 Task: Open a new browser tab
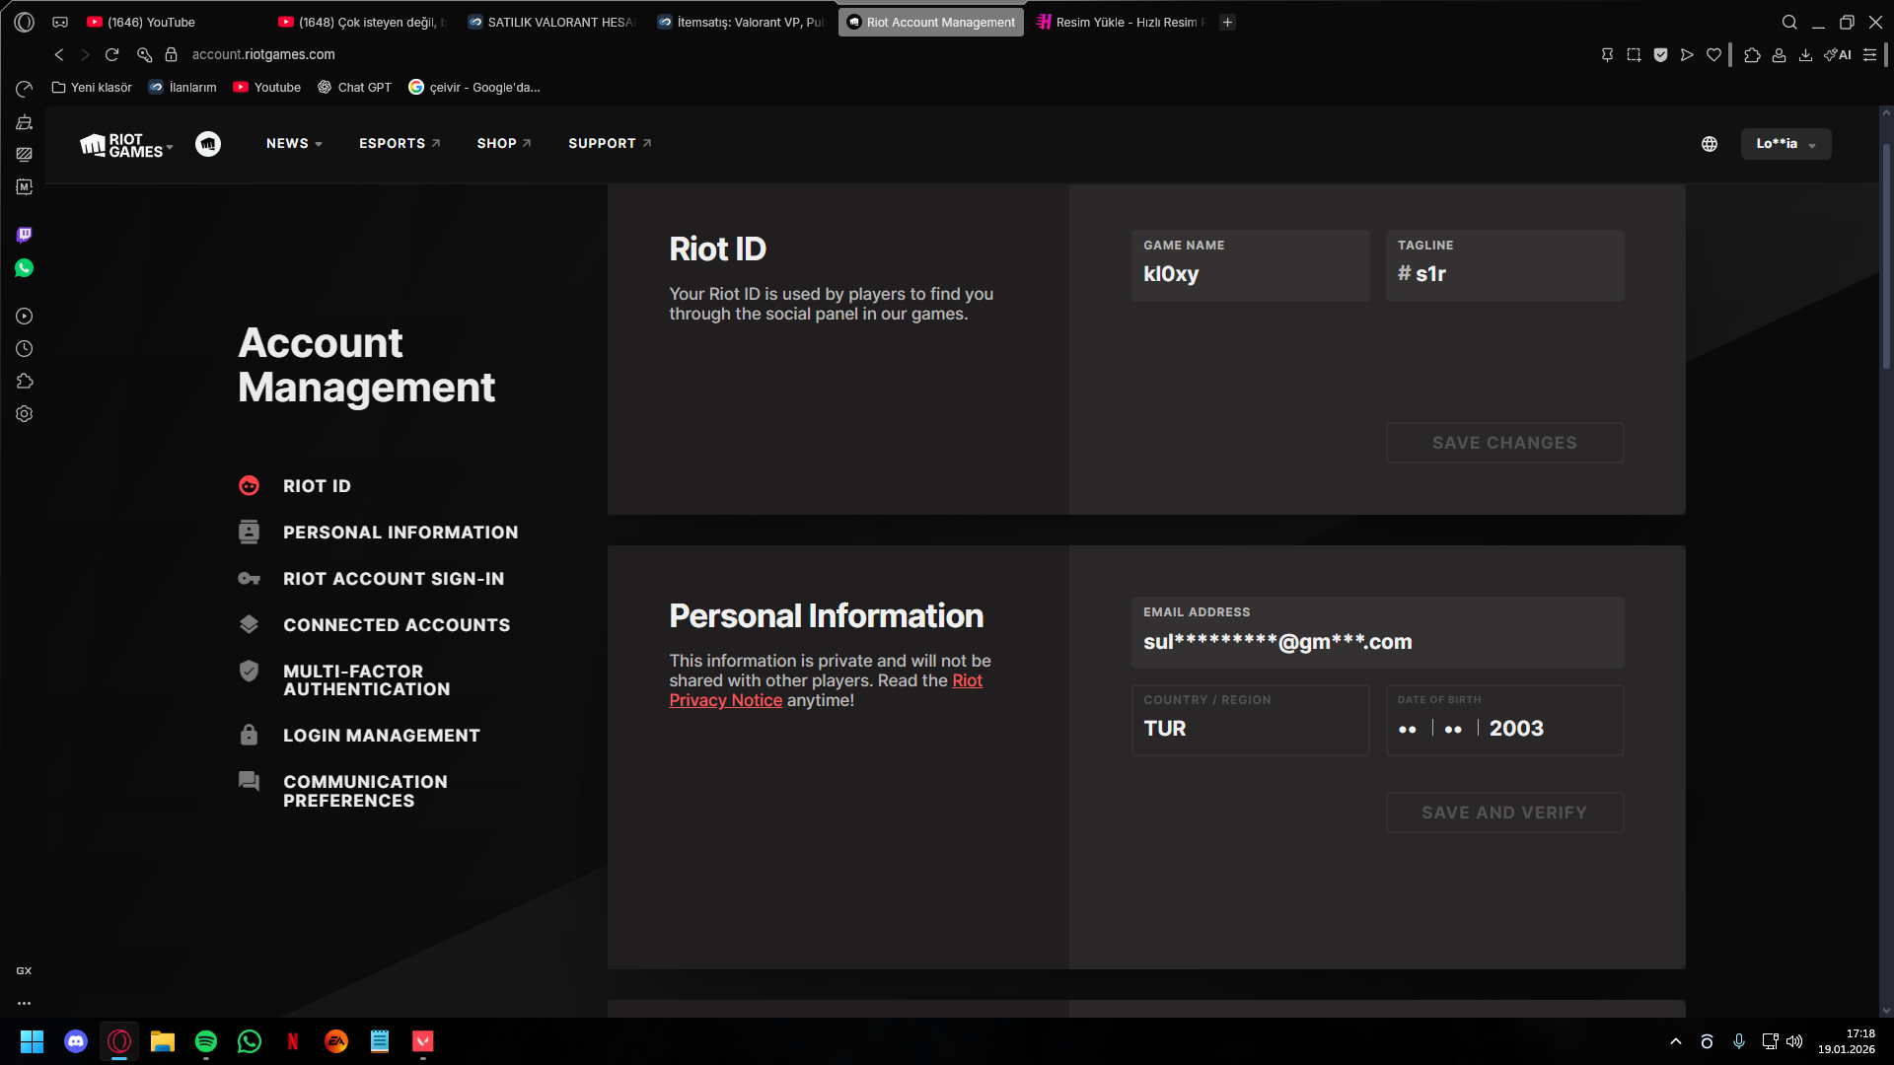point(1228,22)
